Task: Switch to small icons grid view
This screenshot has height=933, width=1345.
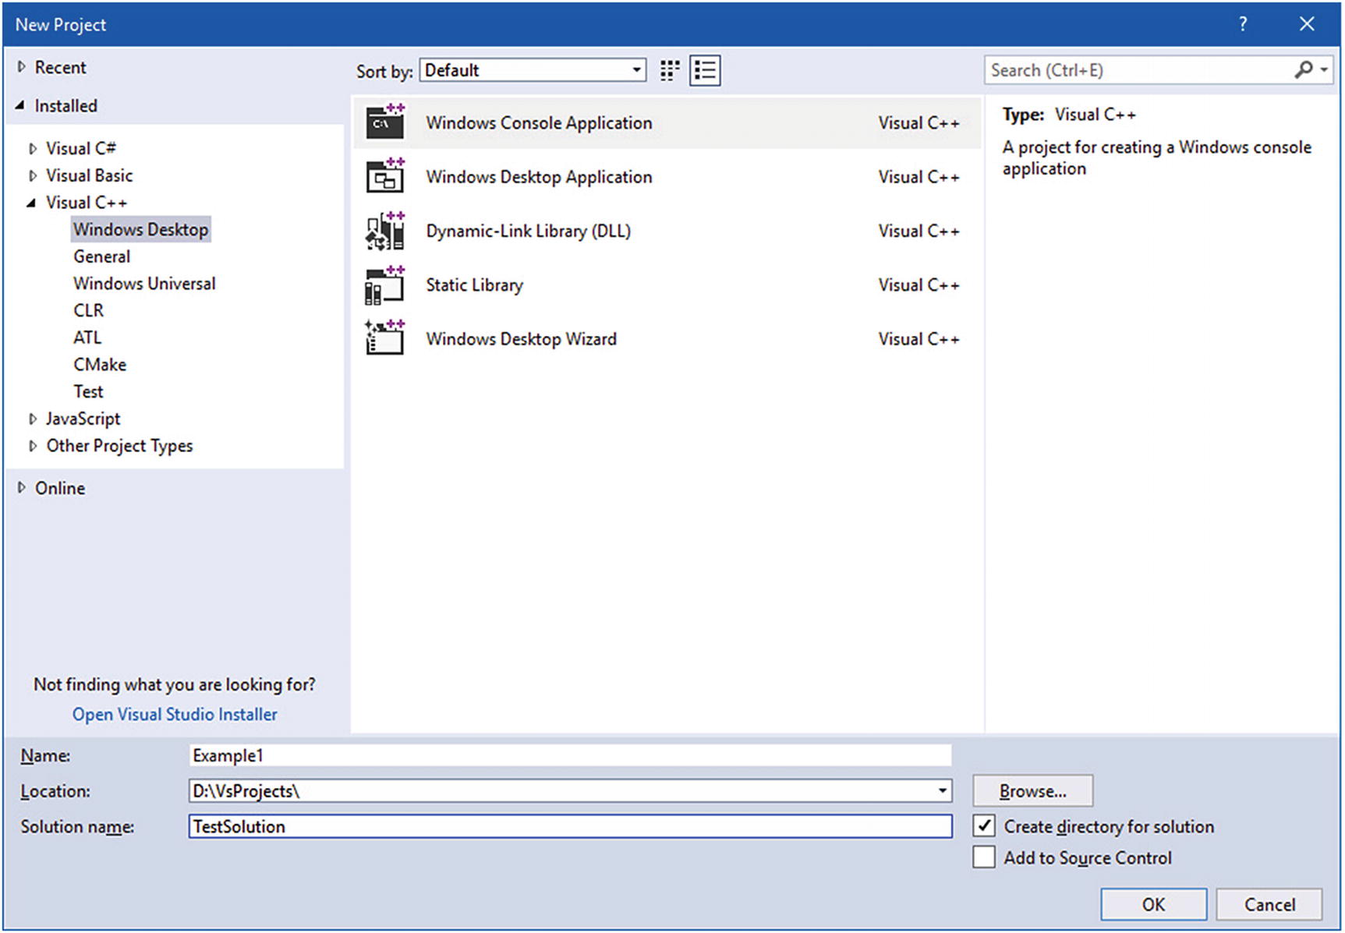Action: click(x=669, y=71)
